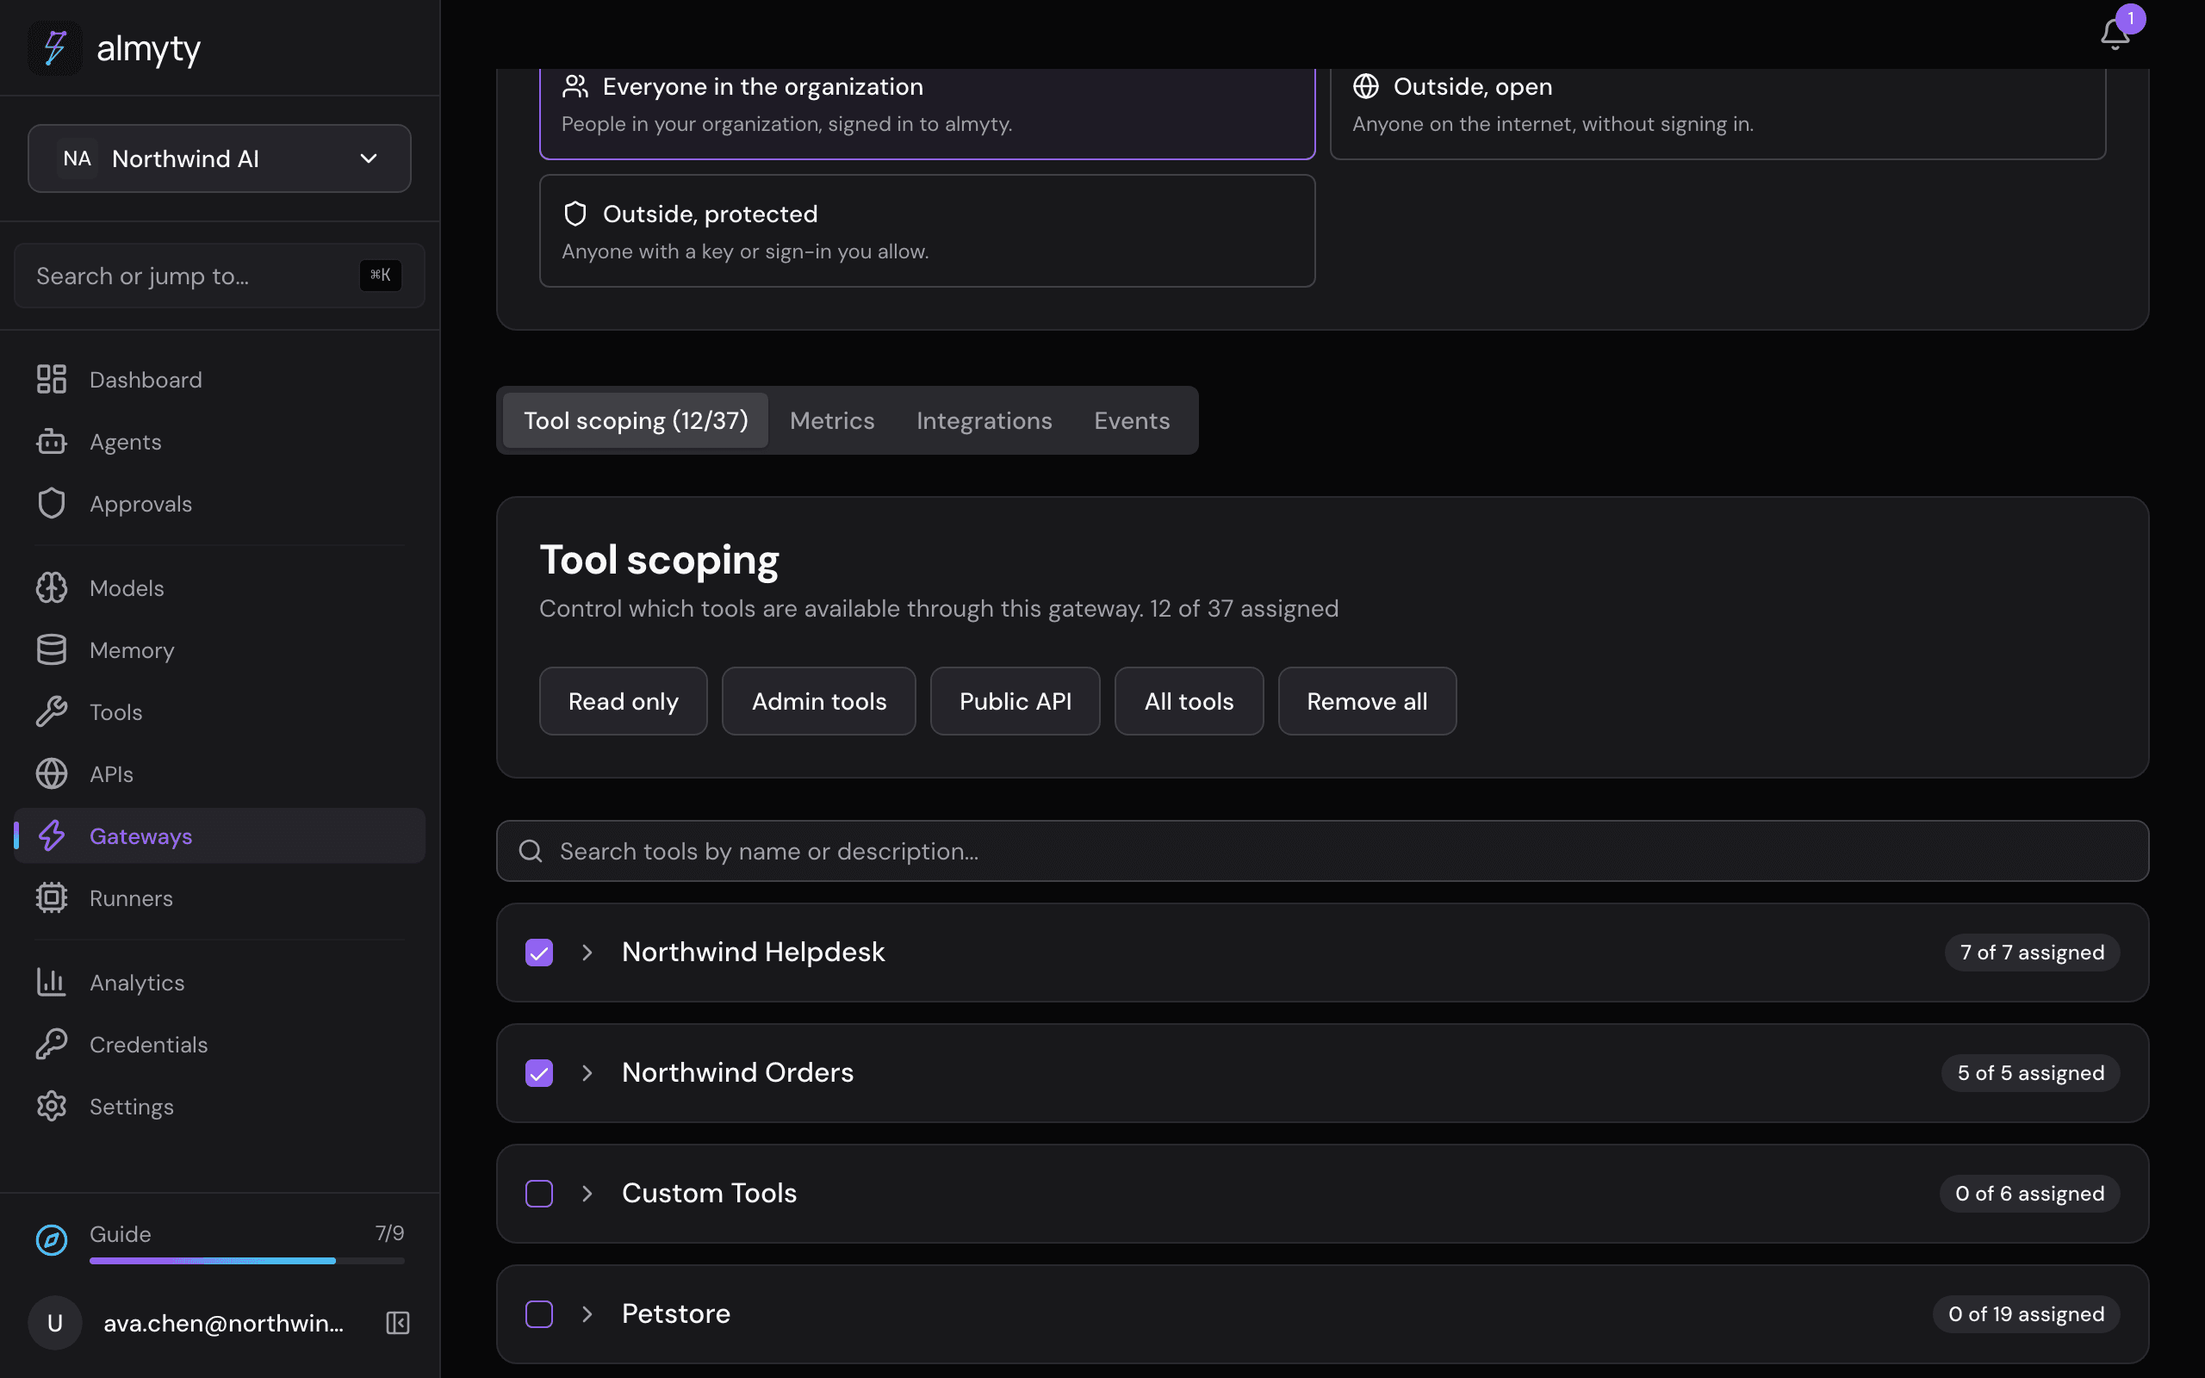Switch to the Integrations tab
Screen dimensions: 2205x1378
coord(984,420)
